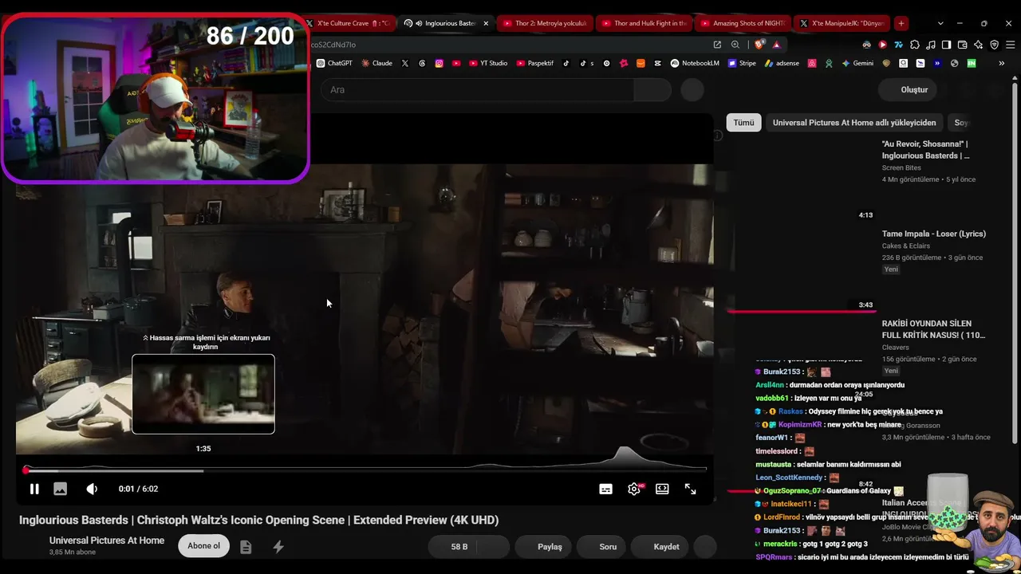This screenshot has width=1021, height=574.
Task: Toggle subtitles in the player
Action: click(x=605, y=489)
